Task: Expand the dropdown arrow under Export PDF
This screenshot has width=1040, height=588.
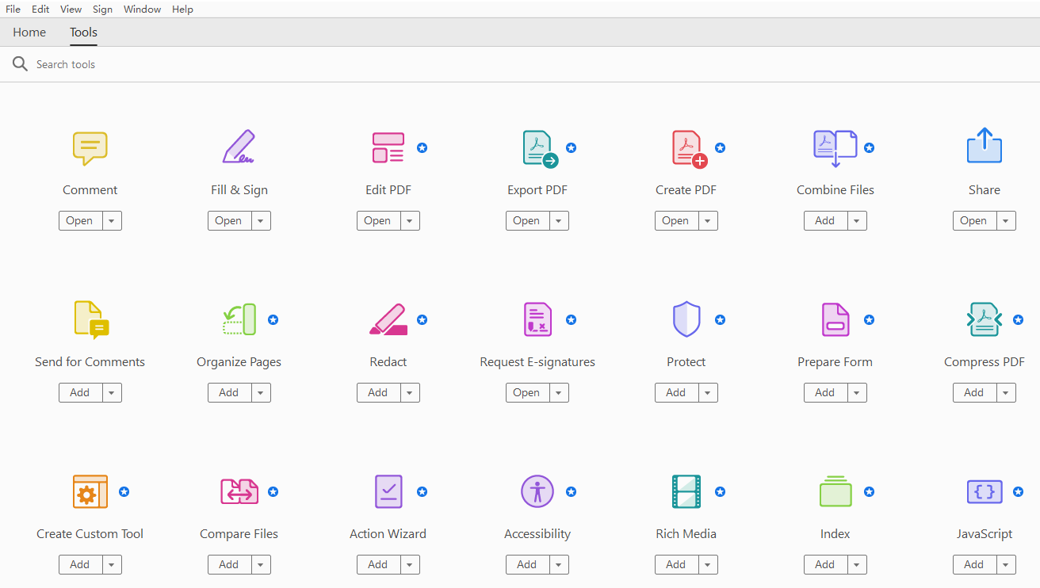Action: [559, 221]
